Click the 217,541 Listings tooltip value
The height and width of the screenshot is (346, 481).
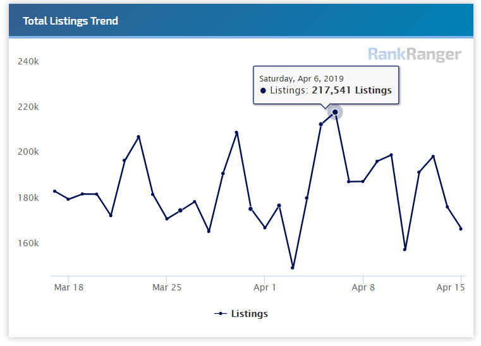pos(351,90)
